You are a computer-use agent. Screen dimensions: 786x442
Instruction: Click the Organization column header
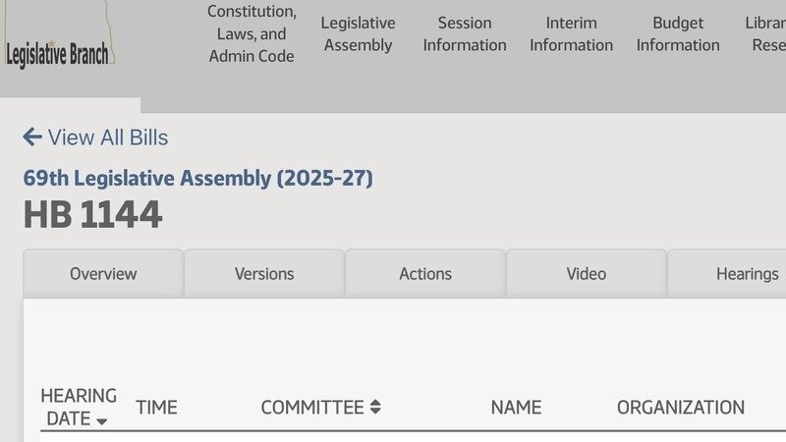pyautogui.click(x=681, y=407)
